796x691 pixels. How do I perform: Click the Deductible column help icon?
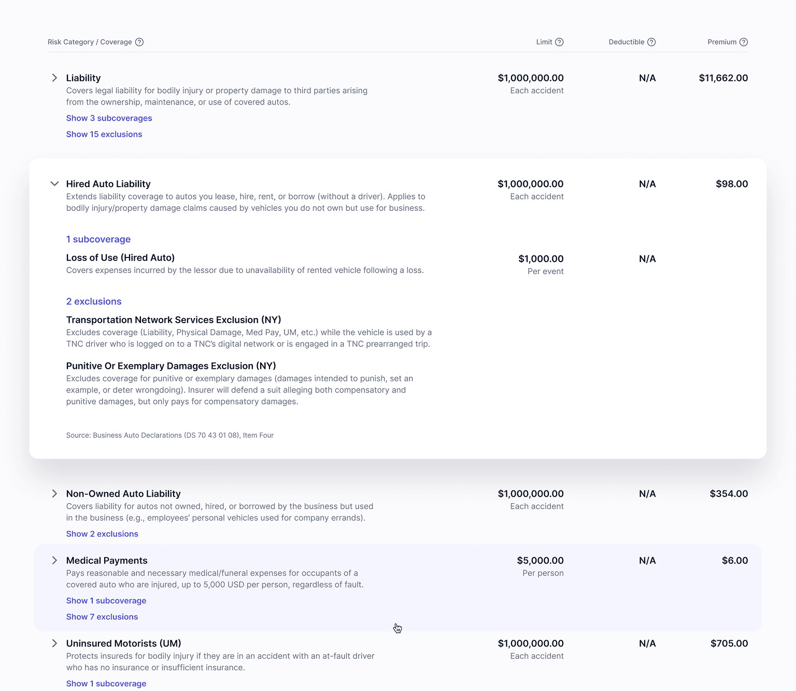[x=651, y=42]
